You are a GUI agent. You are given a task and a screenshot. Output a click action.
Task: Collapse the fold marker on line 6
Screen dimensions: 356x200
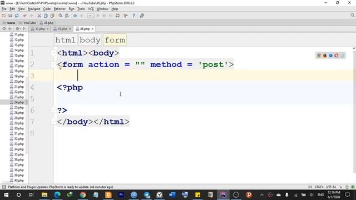click(x=53, y=110)
